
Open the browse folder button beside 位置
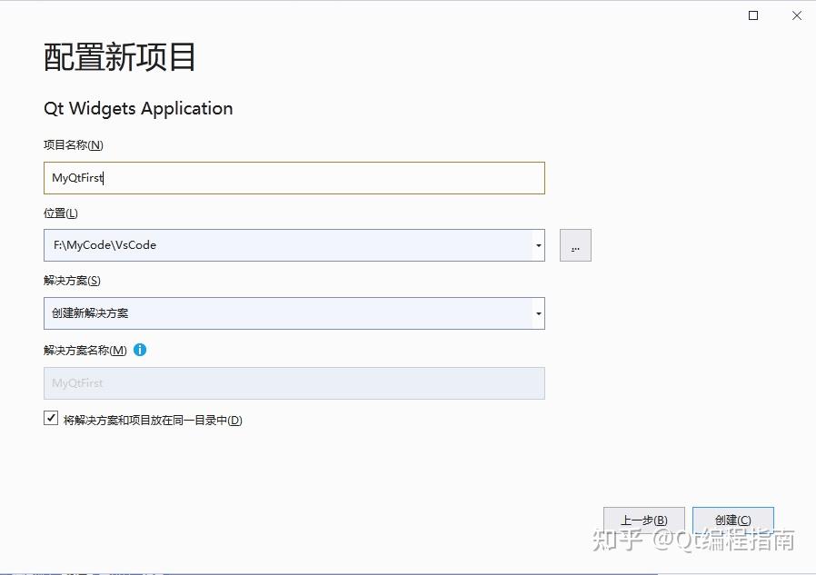tap(575, 244)
